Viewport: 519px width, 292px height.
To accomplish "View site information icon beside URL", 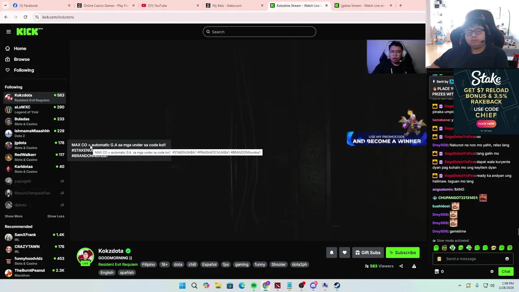I will [37, 17].
